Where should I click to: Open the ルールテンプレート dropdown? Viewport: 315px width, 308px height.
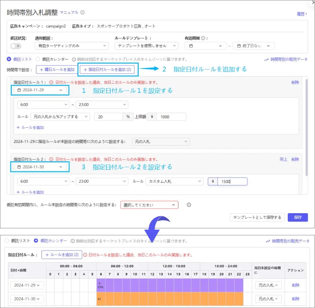pos(147,46)
